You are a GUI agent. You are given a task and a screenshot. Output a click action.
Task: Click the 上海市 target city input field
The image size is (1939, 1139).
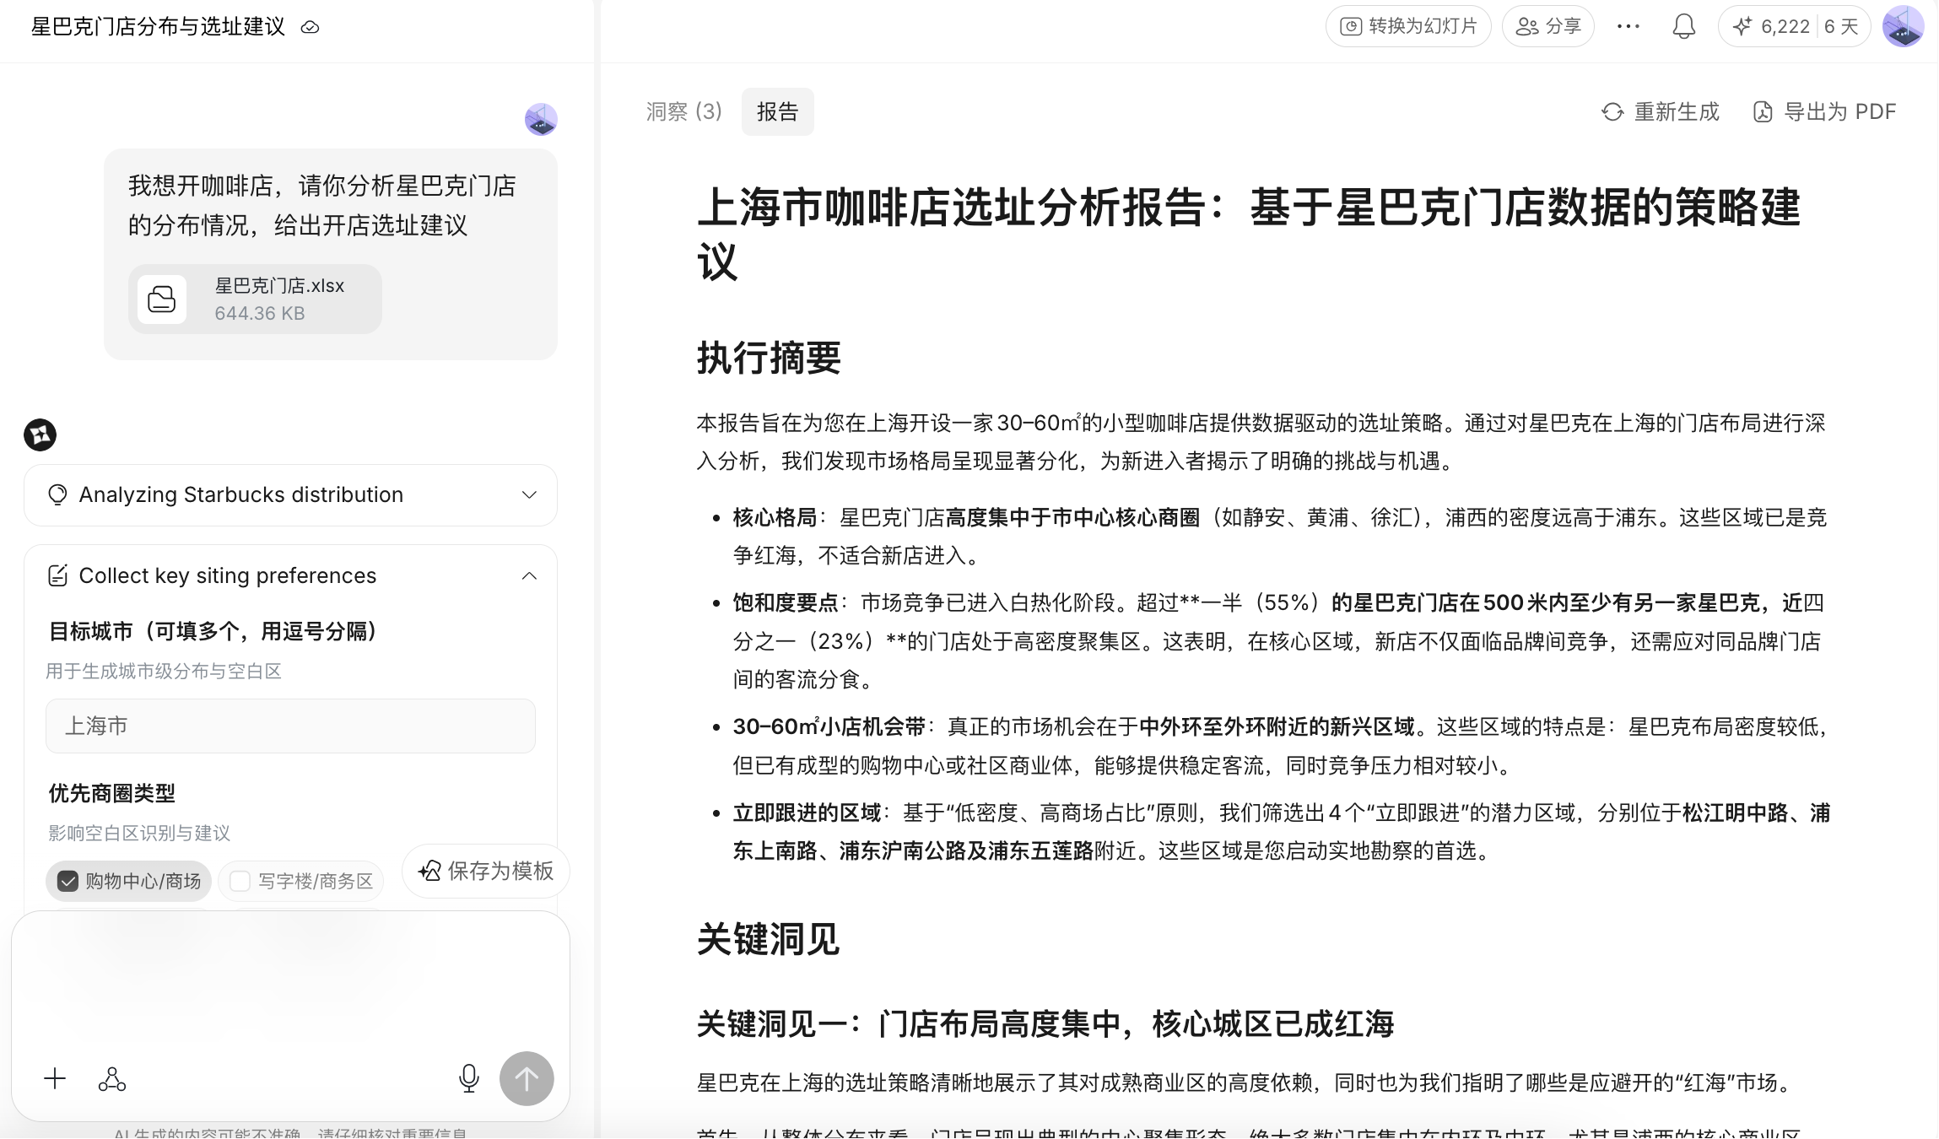click(x=290, y=726)
